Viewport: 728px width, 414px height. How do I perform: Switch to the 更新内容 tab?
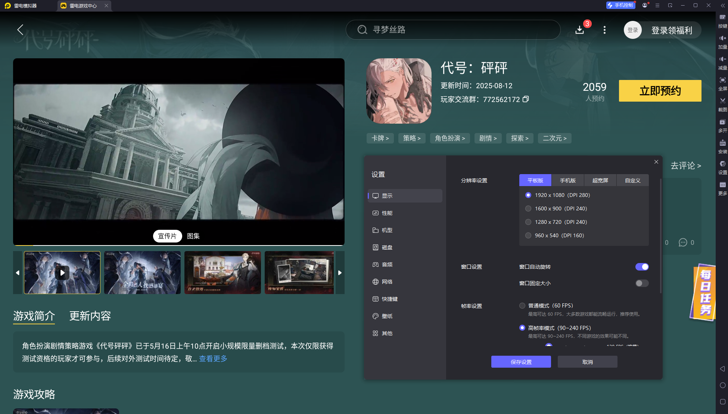coord(90,316)
